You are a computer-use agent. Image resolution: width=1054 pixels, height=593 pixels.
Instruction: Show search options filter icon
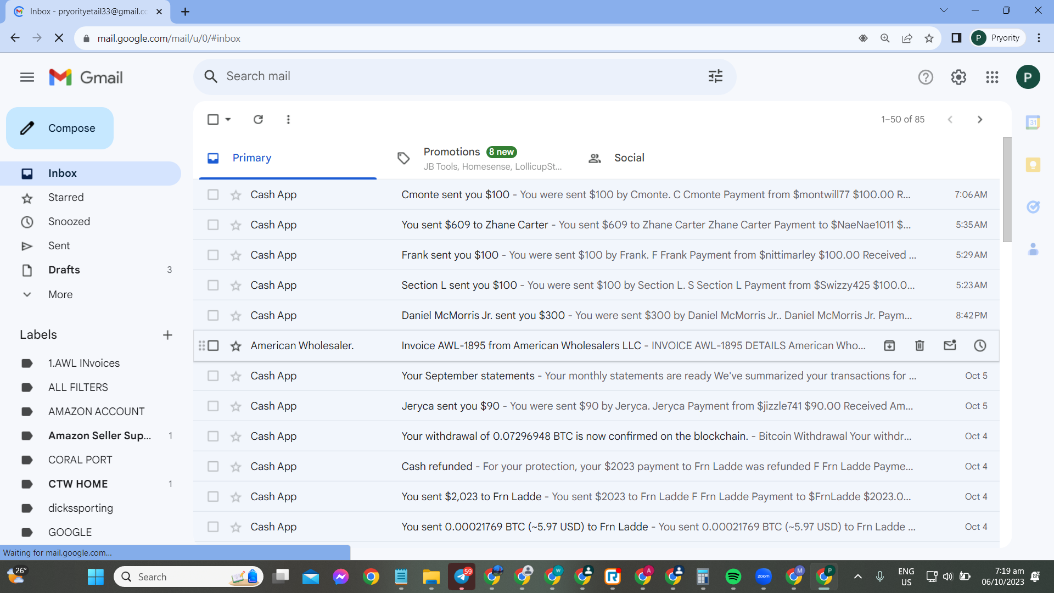pos(715,76)
